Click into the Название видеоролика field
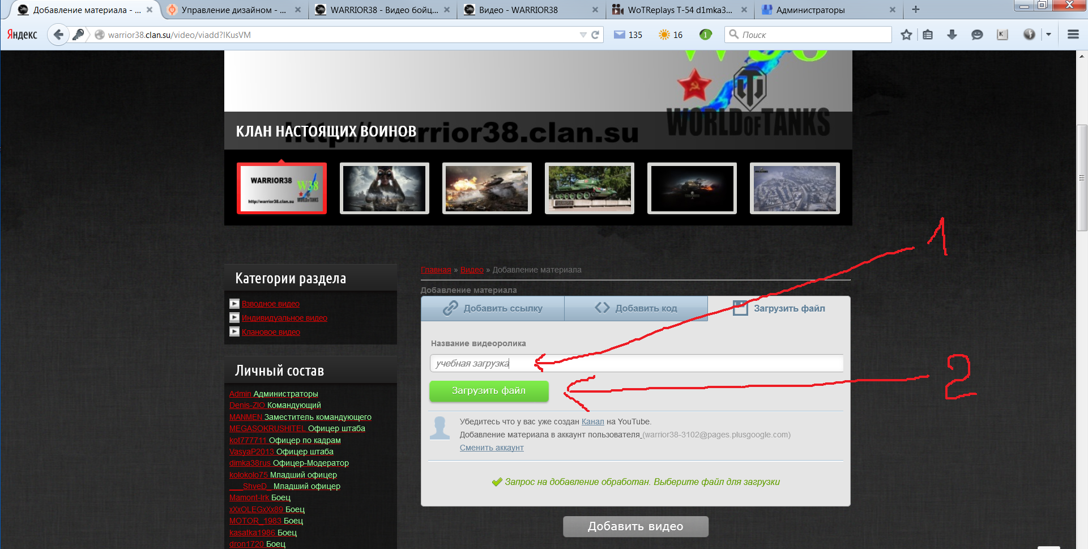Image resolution: width=1088 pixels, height=549 pixels. pos(636,363)
